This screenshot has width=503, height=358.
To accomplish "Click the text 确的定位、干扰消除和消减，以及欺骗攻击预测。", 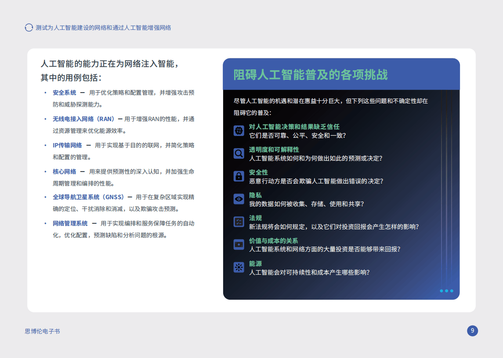I will coord(116,209).
